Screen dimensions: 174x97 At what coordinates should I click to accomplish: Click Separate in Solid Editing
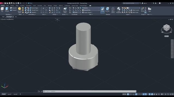(x=33, y=12)
